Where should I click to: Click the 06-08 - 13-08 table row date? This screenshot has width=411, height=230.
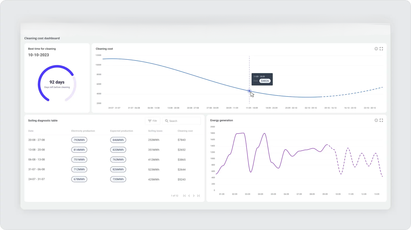[x=36, y=159]
